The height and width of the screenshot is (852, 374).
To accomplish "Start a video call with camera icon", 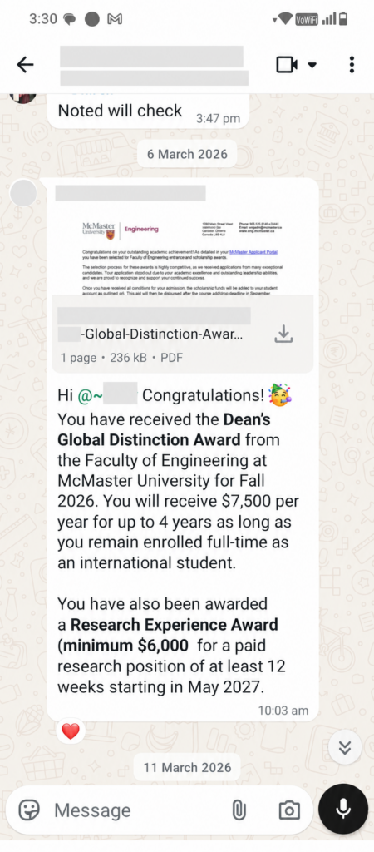I will click(x=288, y=65).
